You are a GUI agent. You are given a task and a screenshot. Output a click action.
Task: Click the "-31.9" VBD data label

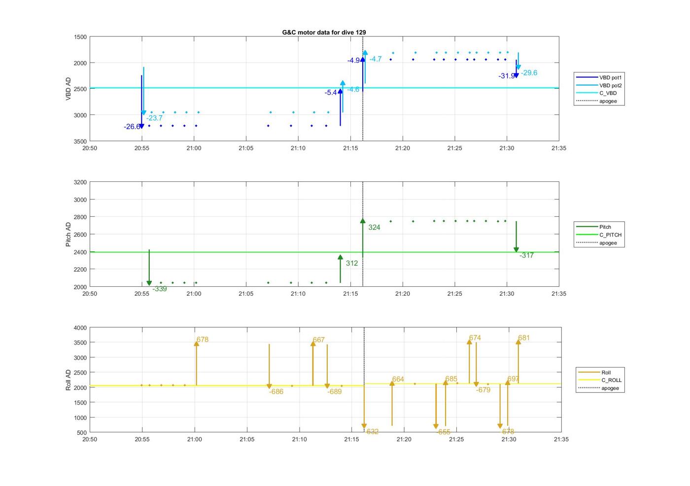point(507,76)
